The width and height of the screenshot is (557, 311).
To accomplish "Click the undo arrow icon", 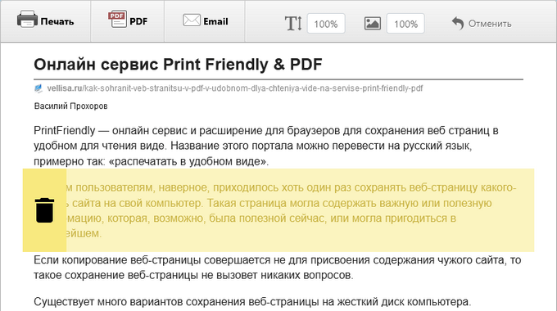I will click(x=458, y=24).
